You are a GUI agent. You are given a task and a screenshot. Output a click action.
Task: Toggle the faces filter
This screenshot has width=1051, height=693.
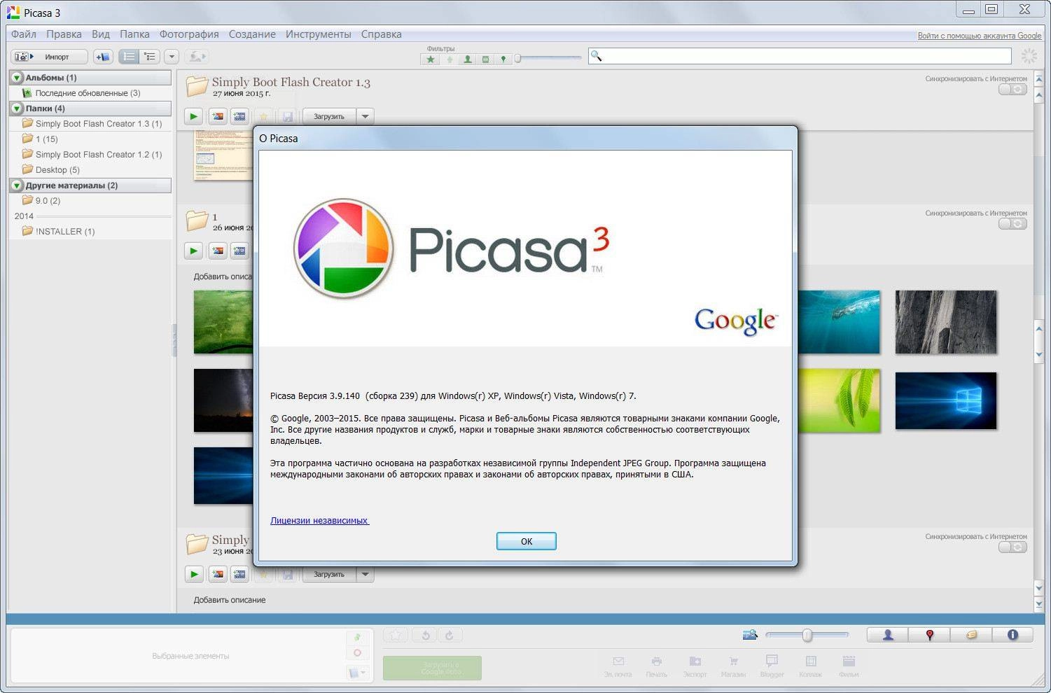pyautogui.click(x=468, y=59)
